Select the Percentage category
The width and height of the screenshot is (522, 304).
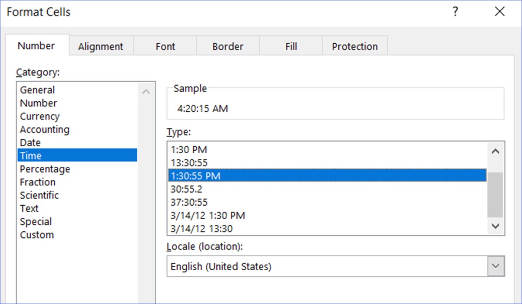click(x=45, y=169)
